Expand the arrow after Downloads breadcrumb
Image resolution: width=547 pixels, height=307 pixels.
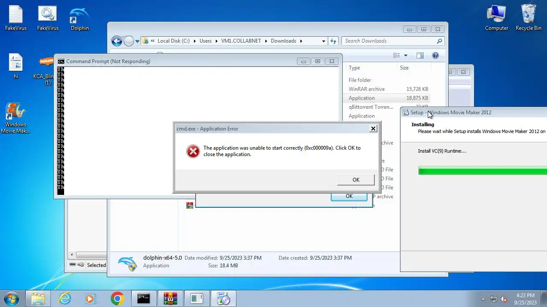(x=301, y=41)
